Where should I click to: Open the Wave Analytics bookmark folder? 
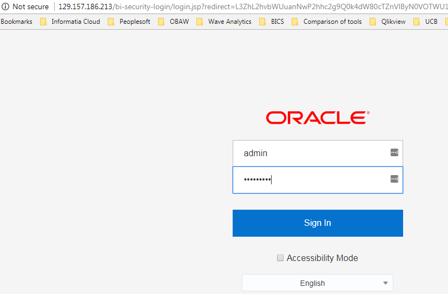click(224, 22)
